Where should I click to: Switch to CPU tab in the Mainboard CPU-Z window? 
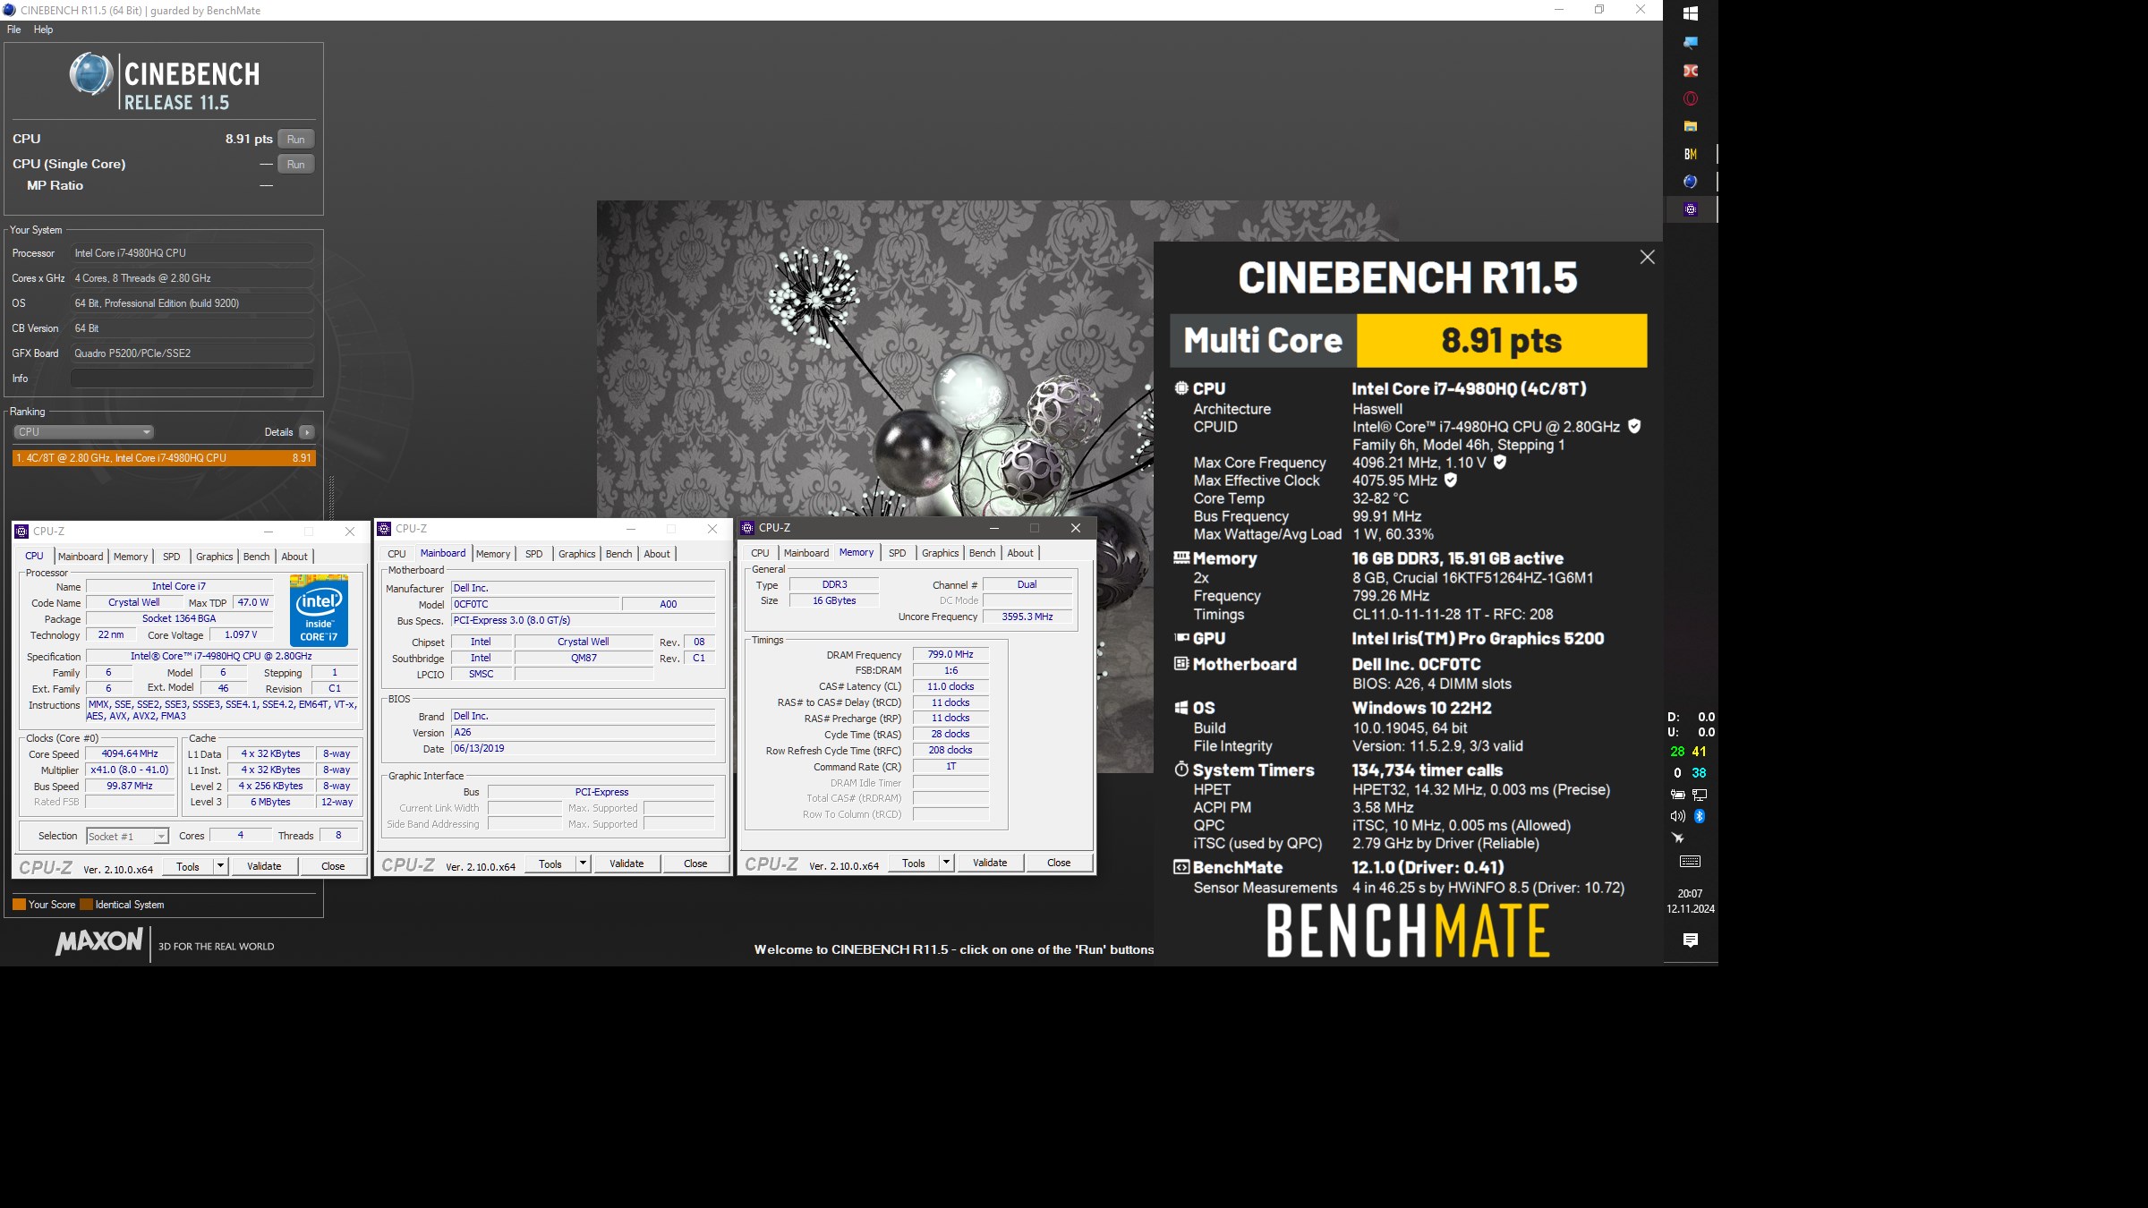(x=396, y=554)
